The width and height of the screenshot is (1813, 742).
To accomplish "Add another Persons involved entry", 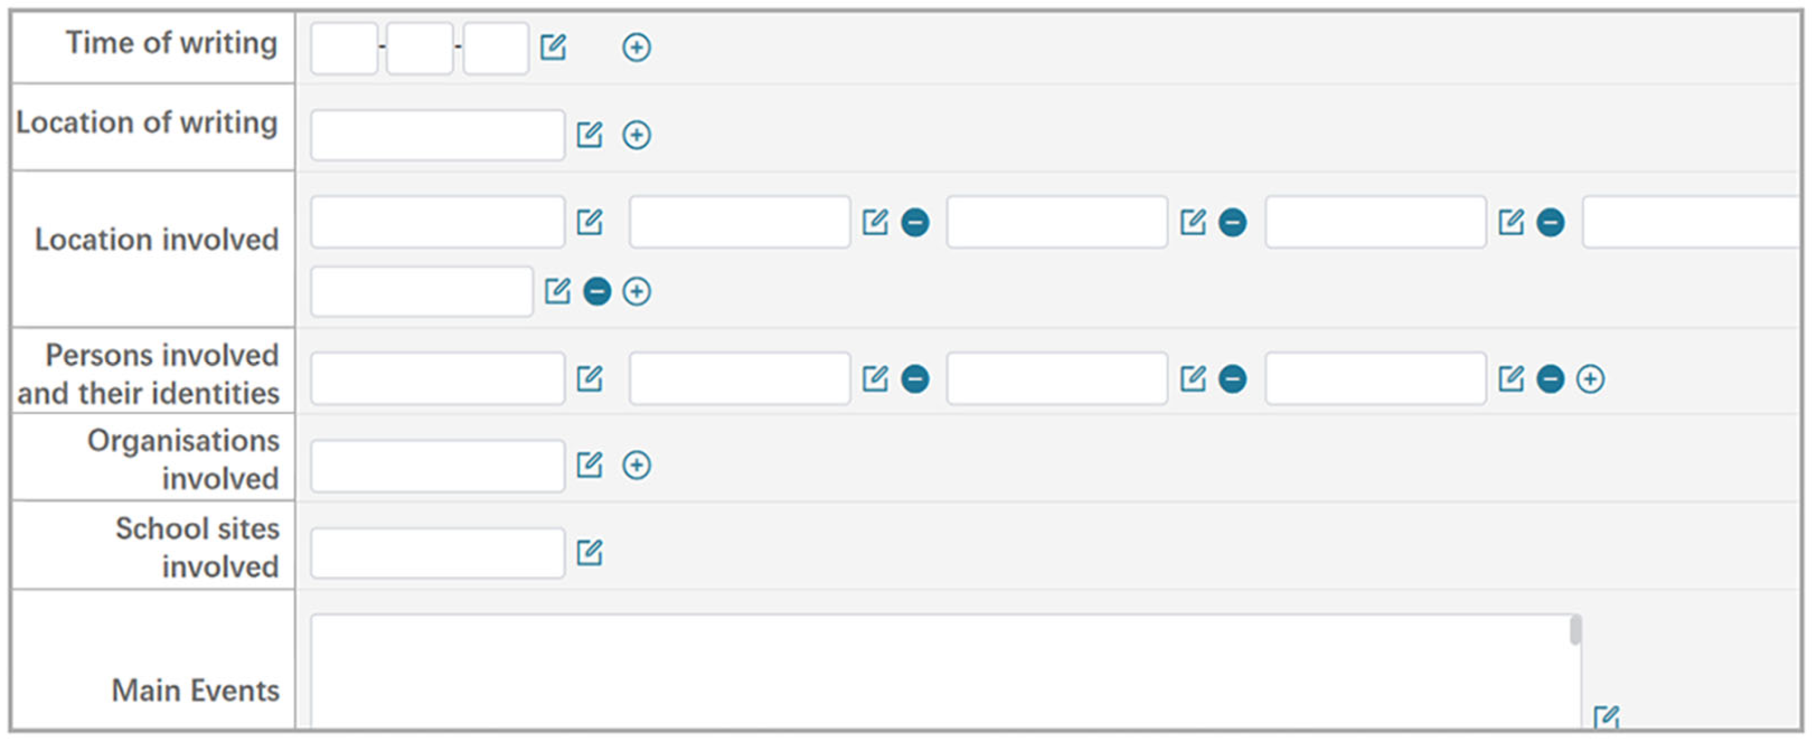I will click(1590, 379).
